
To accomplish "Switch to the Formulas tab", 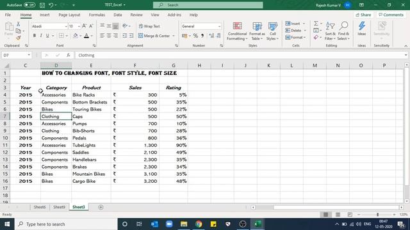I will pos(97,15).
